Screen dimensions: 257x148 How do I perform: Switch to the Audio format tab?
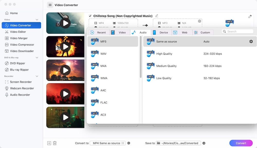pos(141,32)
